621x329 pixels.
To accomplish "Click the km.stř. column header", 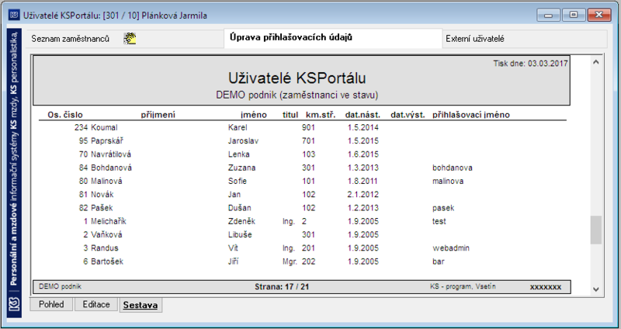I will coord(321,115).
